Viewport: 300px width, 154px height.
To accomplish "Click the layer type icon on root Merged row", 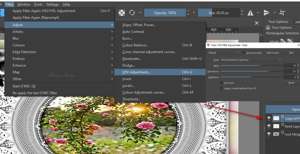I will pos(282,132).
